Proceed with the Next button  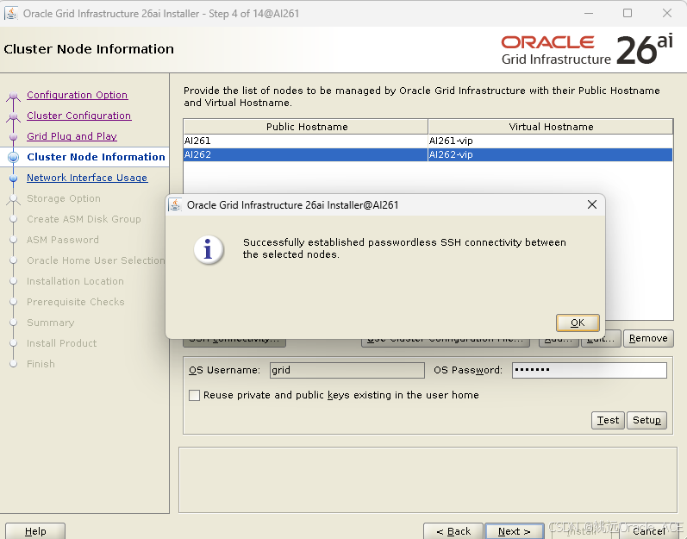515,531
